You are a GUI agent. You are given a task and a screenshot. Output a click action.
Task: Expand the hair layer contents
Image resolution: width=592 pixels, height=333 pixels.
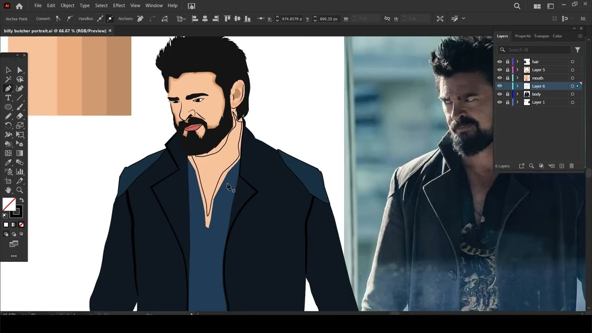pyautogui.click(x=518, y=62)
